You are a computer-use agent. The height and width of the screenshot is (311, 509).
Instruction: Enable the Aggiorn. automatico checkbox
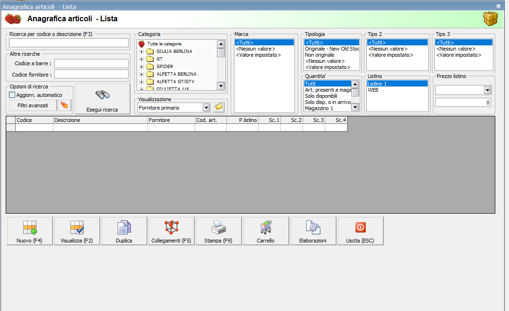coord(12,95)
